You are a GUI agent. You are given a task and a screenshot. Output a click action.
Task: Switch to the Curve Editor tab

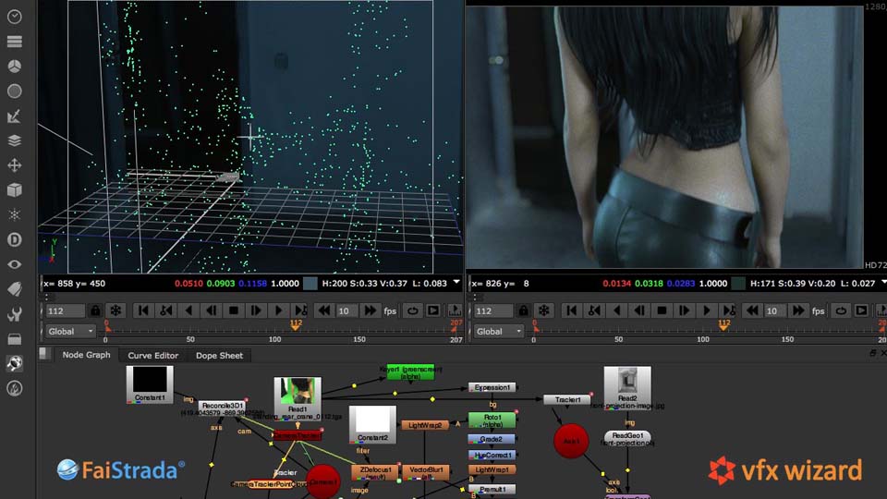coord(153,355)
